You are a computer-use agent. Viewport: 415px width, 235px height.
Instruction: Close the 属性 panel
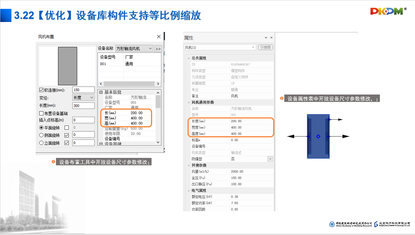(x=271, y=38)
